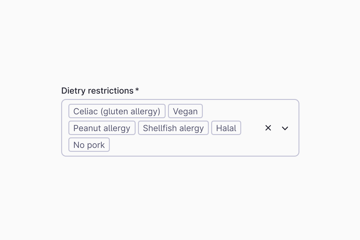The height and width of the screenshot is (240, 360).
Task: Click the Halal tag chip
Action: (226, 128)
